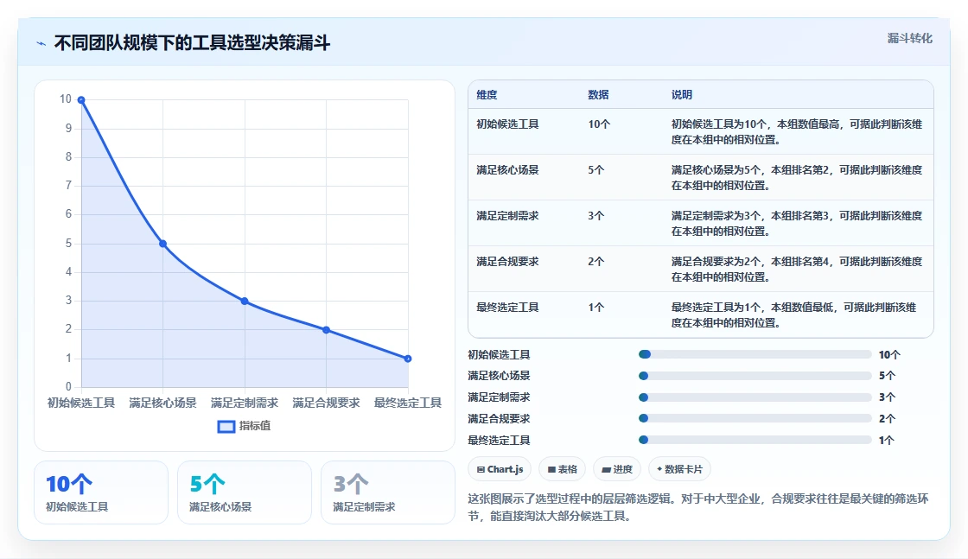
Task: Click the 1个 label beside the last progress bar
Action: [887, 441]
